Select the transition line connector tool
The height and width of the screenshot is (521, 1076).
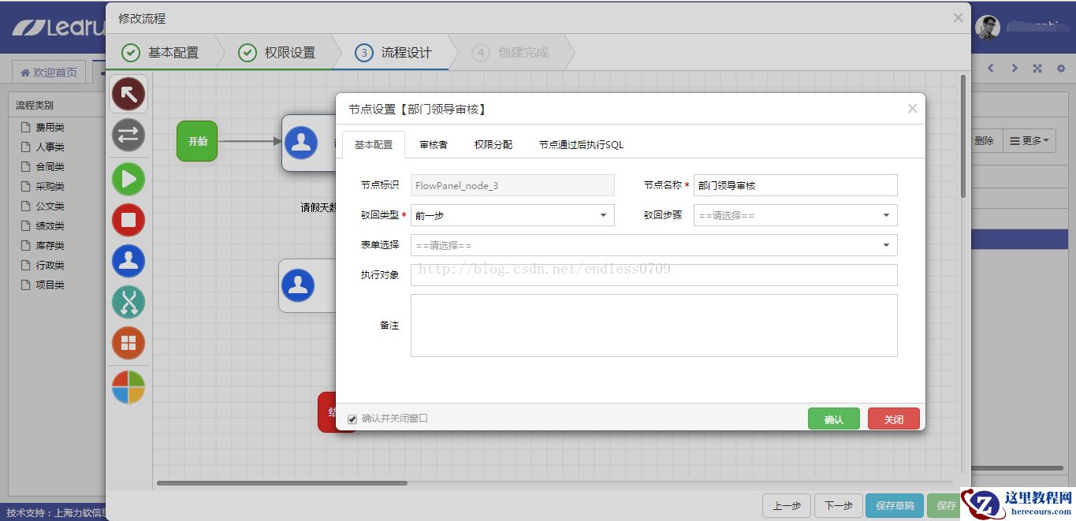[x=128, y=136]
